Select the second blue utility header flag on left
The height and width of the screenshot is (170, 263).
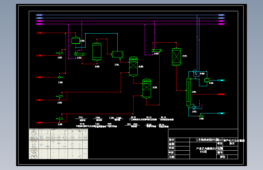click(39, 18)
